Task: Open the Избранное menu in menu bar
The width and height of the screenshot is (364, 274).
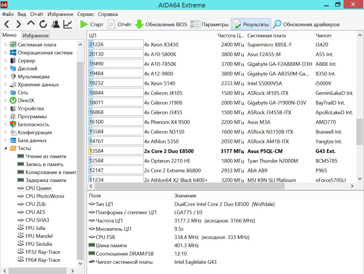Action: [x=60, y=14]
